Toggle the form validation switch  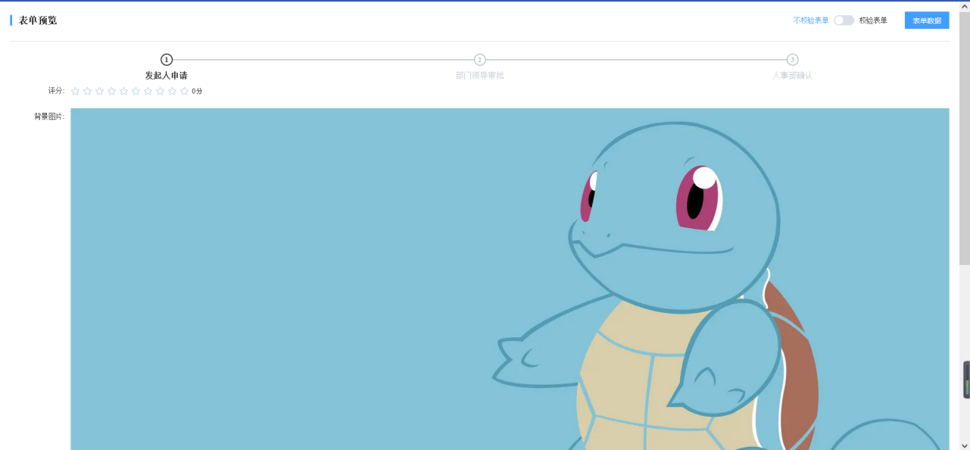pos(844,20)
